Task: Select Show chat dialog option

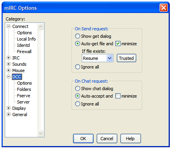Action: pyautogui.click(x=77, y=89)
